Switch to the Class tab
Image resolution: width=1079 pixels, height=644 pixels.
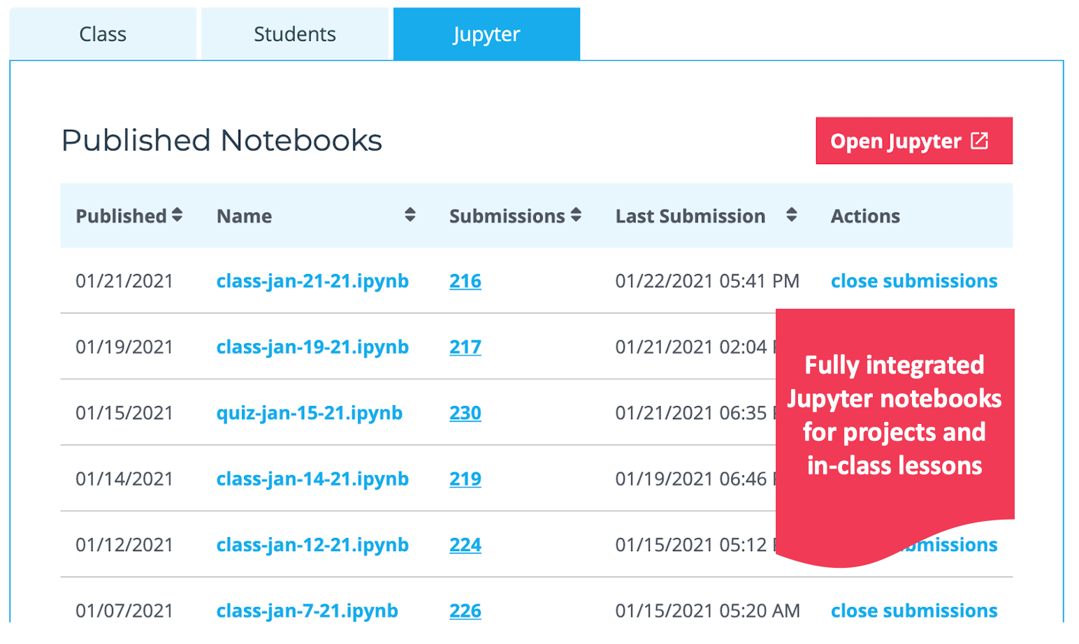pyautogui.click(x=103, y=34)
